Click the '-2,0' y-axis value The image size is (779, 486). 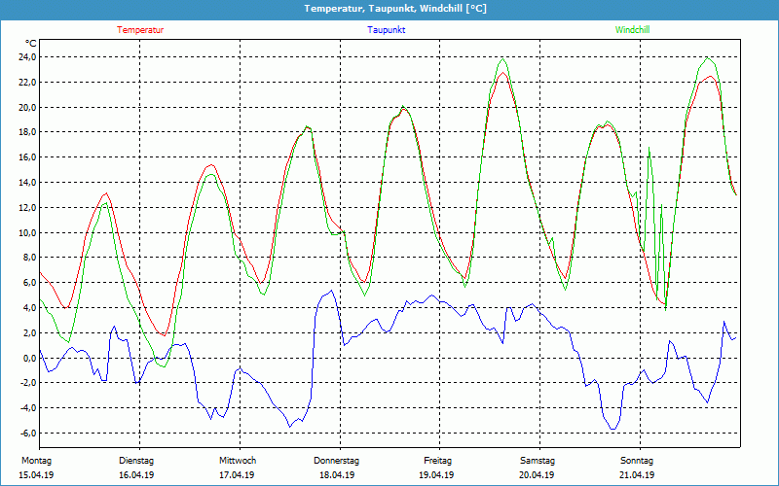pos(28,383)
